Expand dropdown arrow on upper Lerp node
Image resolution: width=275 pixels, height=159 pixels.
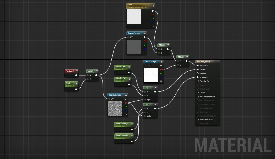click(x=155, y=88)
